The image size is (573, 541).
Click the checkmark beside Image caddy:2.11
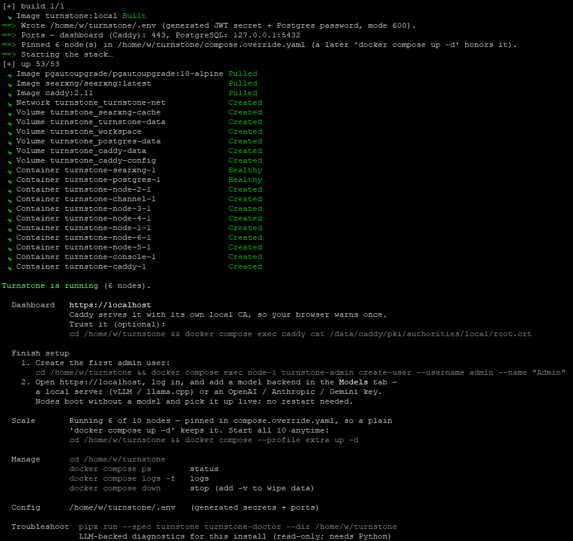click(10, 95)
